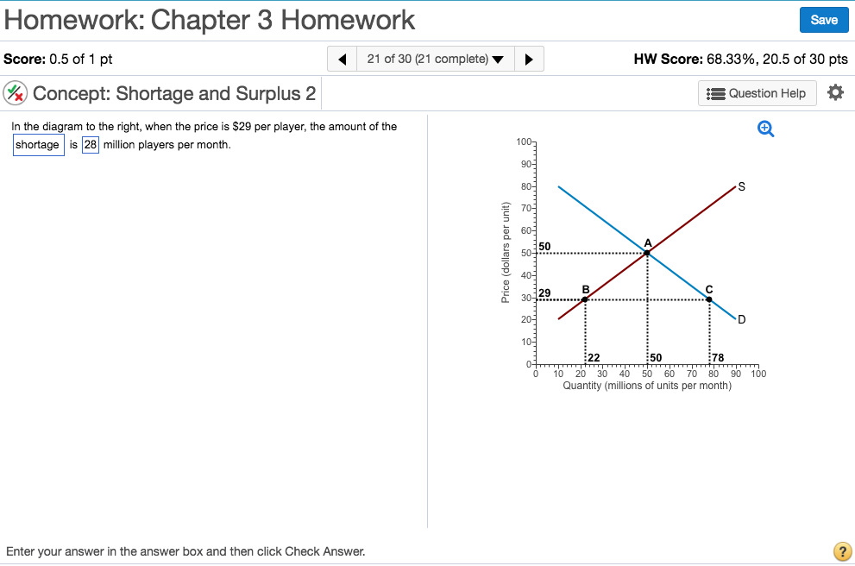This screenshot has width=855, height=566.
Task: Click the quantity label 78 on the axis
Action: tap(716, 357)
